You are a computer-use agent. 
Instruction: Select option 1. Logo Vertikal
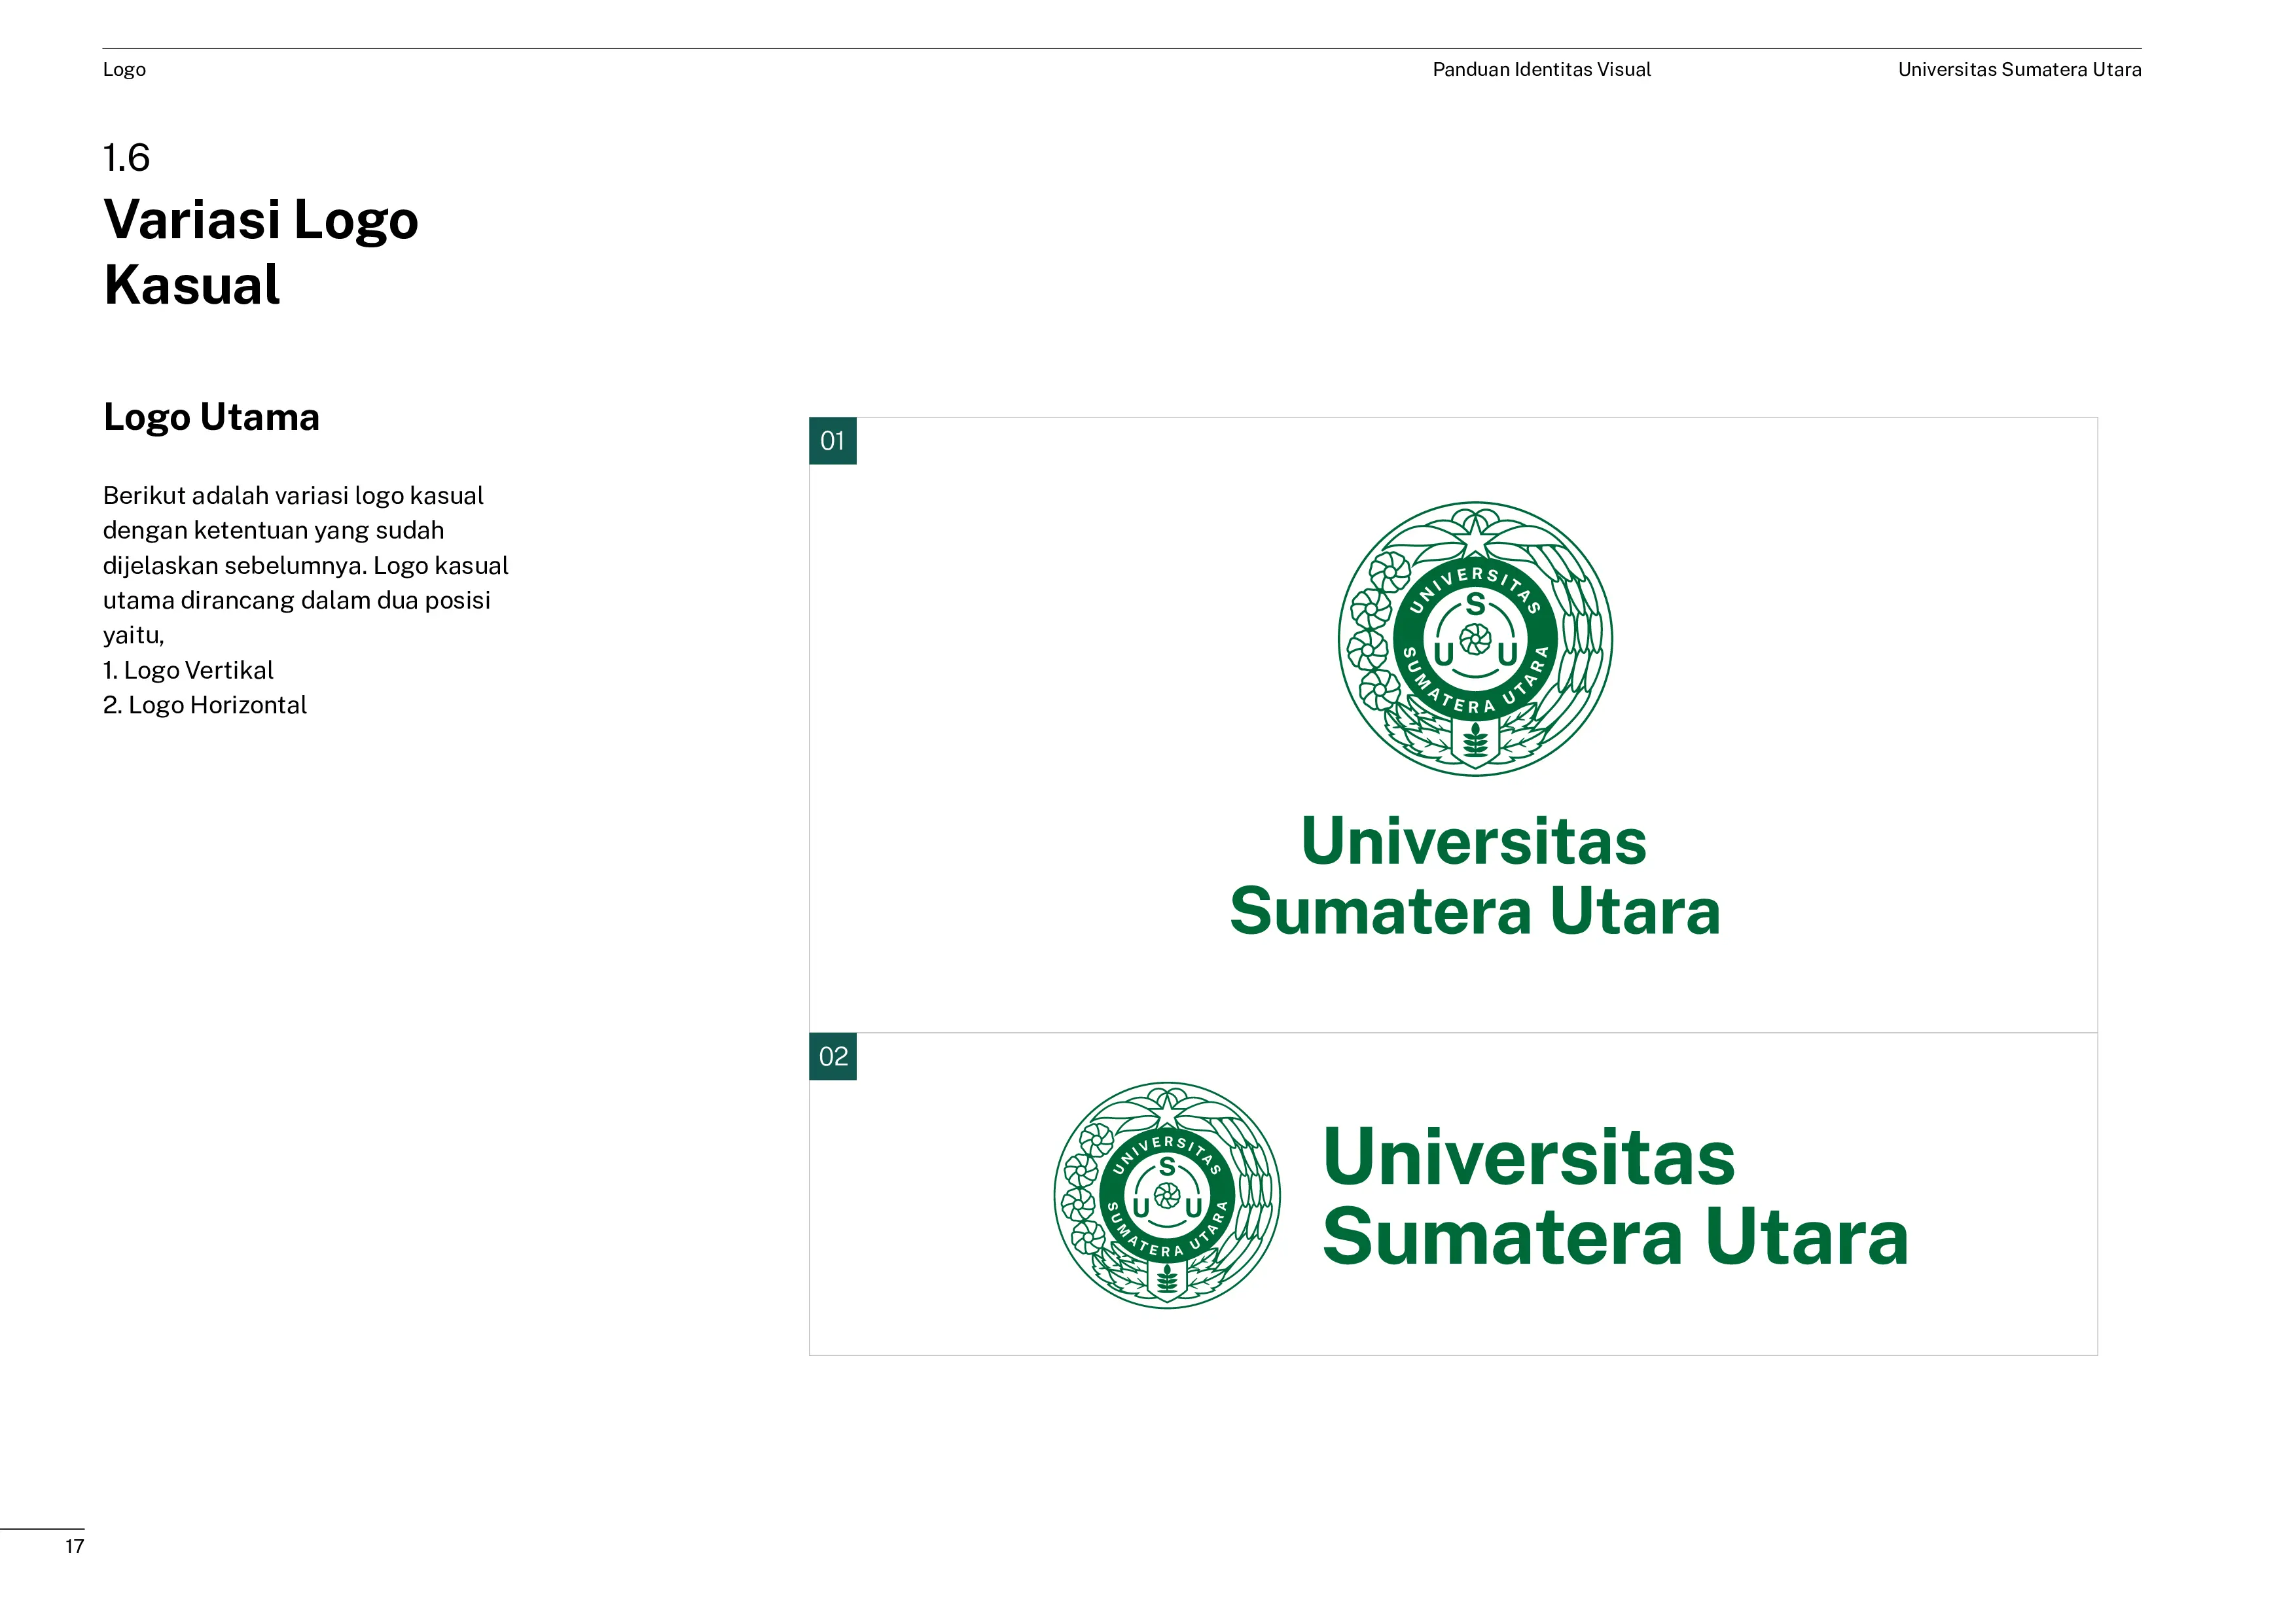coord(188,670)
